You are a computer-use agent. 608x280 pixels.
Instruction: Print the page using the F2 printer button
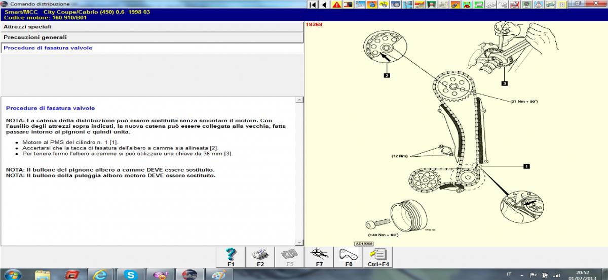(260, 256)
